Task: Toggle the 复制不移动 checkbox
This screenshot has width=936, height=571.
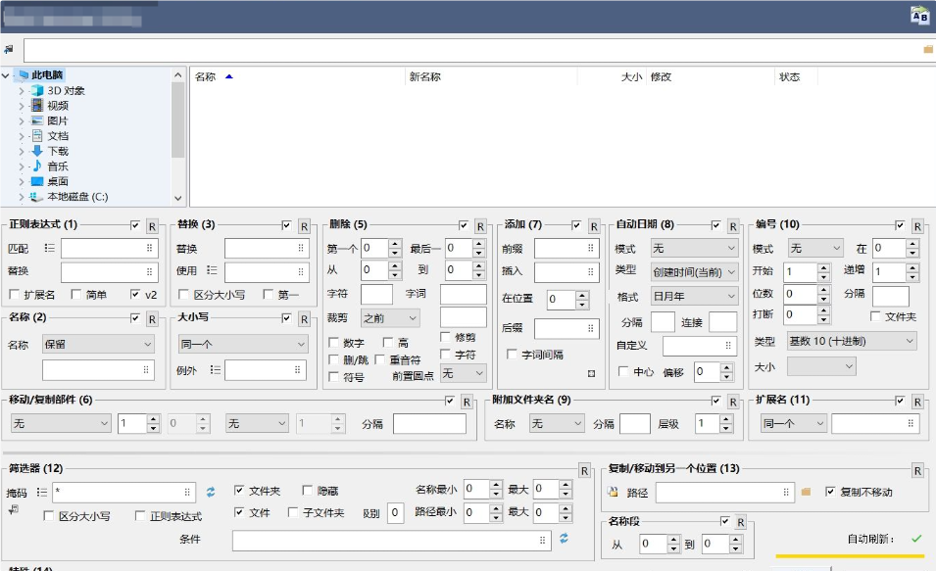Action: tap(830, 492)
